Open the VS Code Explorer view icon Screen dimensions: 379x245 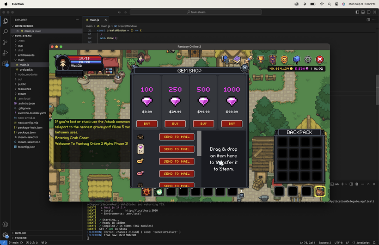[5, 21]
